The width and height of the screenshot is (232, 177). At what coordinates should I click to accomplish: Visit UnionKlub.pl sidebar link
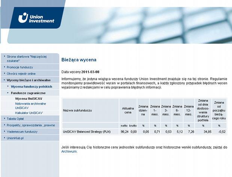click(15, 138)
